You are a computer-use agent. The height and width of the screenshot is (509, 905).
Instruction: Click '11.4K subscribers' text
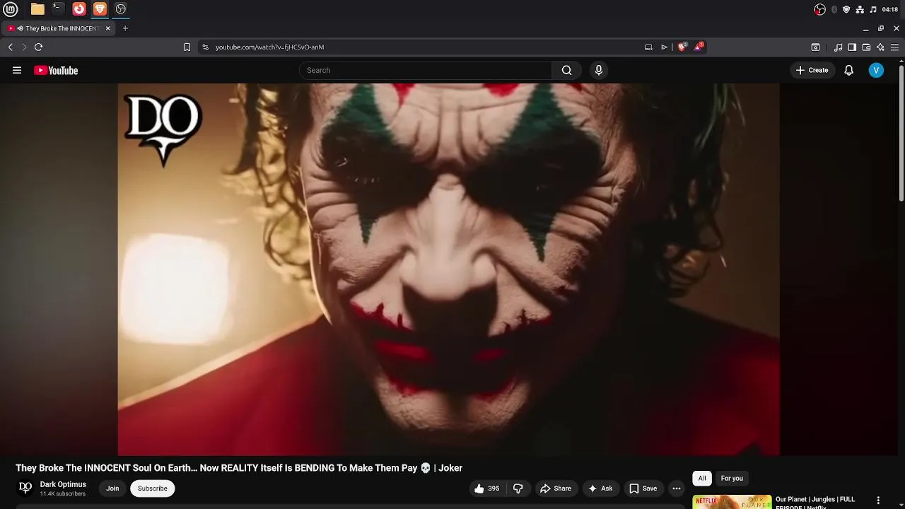tap(63, 494)
